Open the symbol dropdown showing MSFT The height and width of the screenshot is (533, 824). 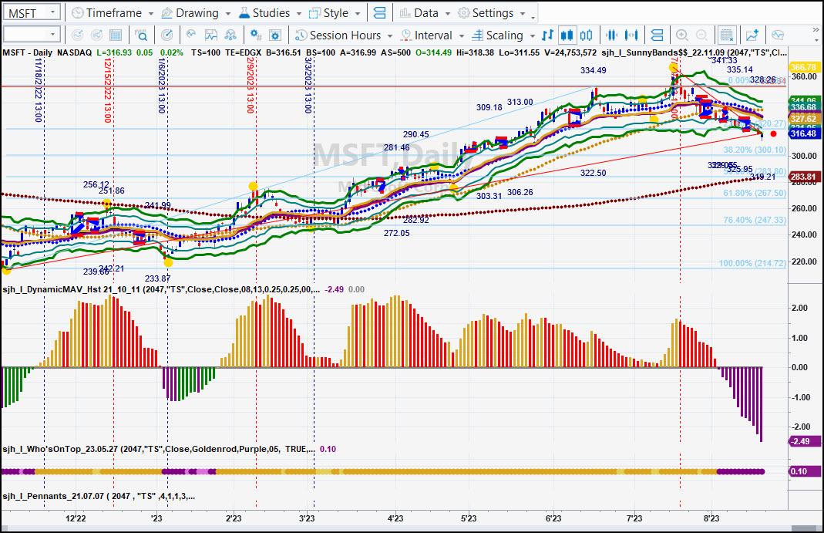click(32, 12)
